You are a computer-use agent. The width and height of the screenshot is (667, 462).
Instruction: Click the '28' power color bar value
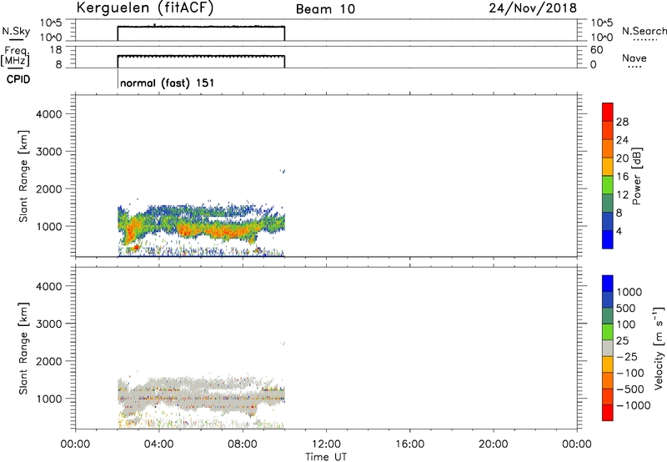pyautogui.click(x=622, y=122)
